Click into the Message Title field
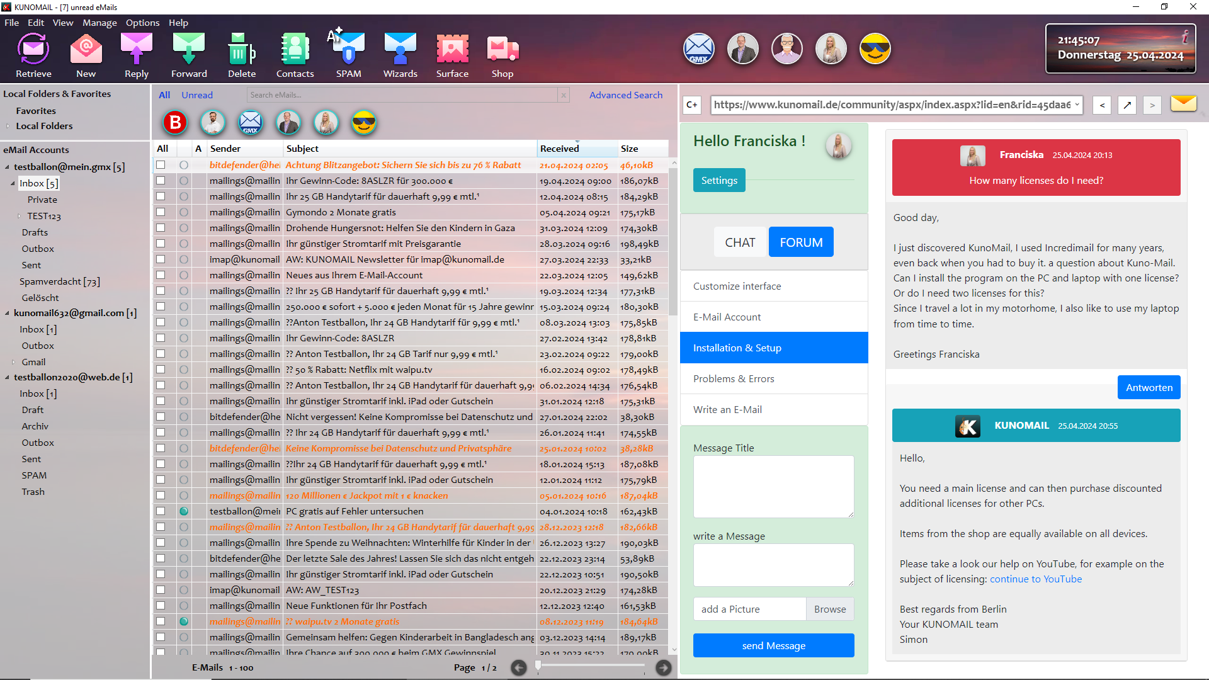The image size is (1209, 680). click(773, 487)
